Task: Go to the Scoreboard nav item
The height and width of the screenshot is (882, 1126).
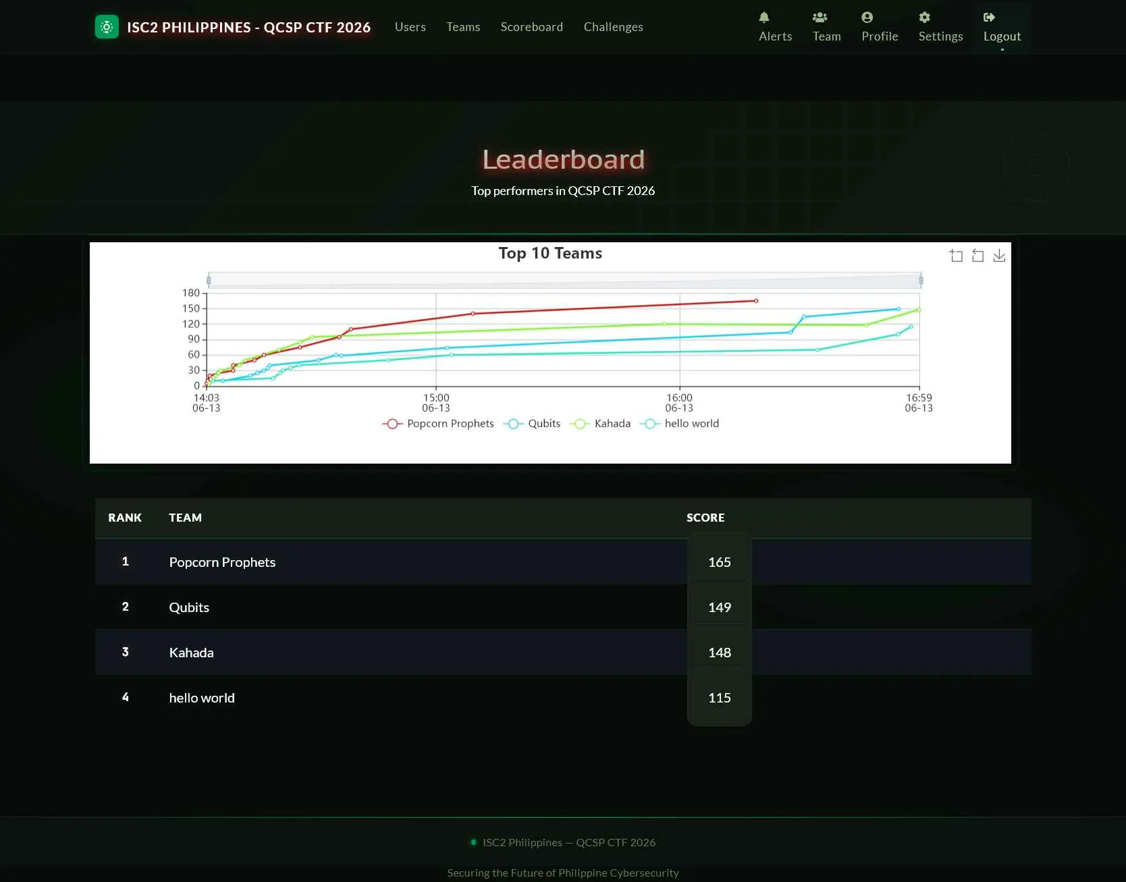Action: 532,27
